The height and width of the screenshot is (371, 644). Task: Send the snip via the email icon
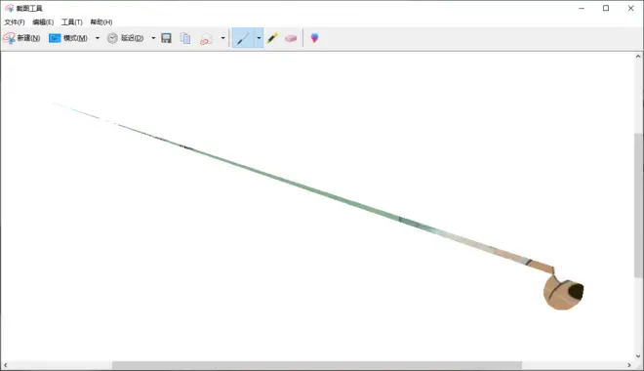[x=206, y=38]
